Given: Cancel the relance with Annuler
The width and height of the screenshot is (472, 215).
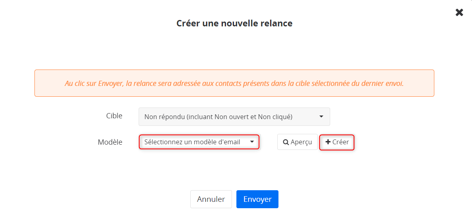Looking at the screenshot, I should click(x=211, y=199).
